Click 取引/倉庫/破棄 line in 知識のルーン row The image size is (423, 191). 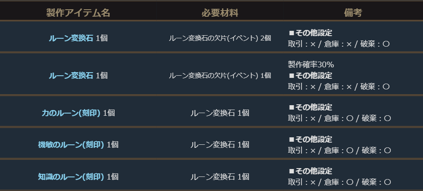click(x=339, y=182)
